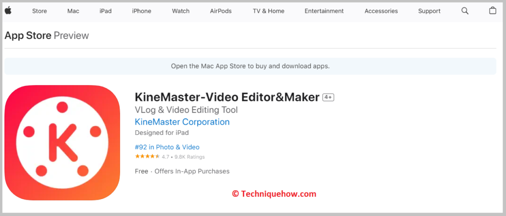
Task: Open the #92 in Photo & Video link
Action: 167,147
